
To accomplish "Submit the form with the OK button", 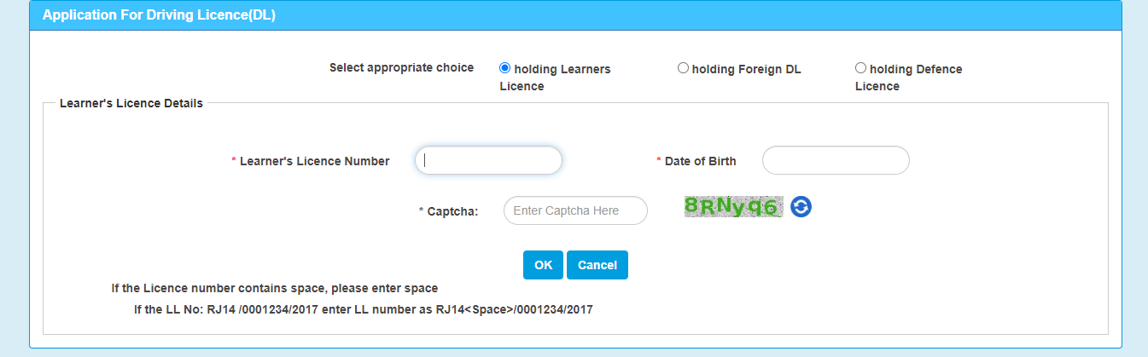I will [543, 265].
